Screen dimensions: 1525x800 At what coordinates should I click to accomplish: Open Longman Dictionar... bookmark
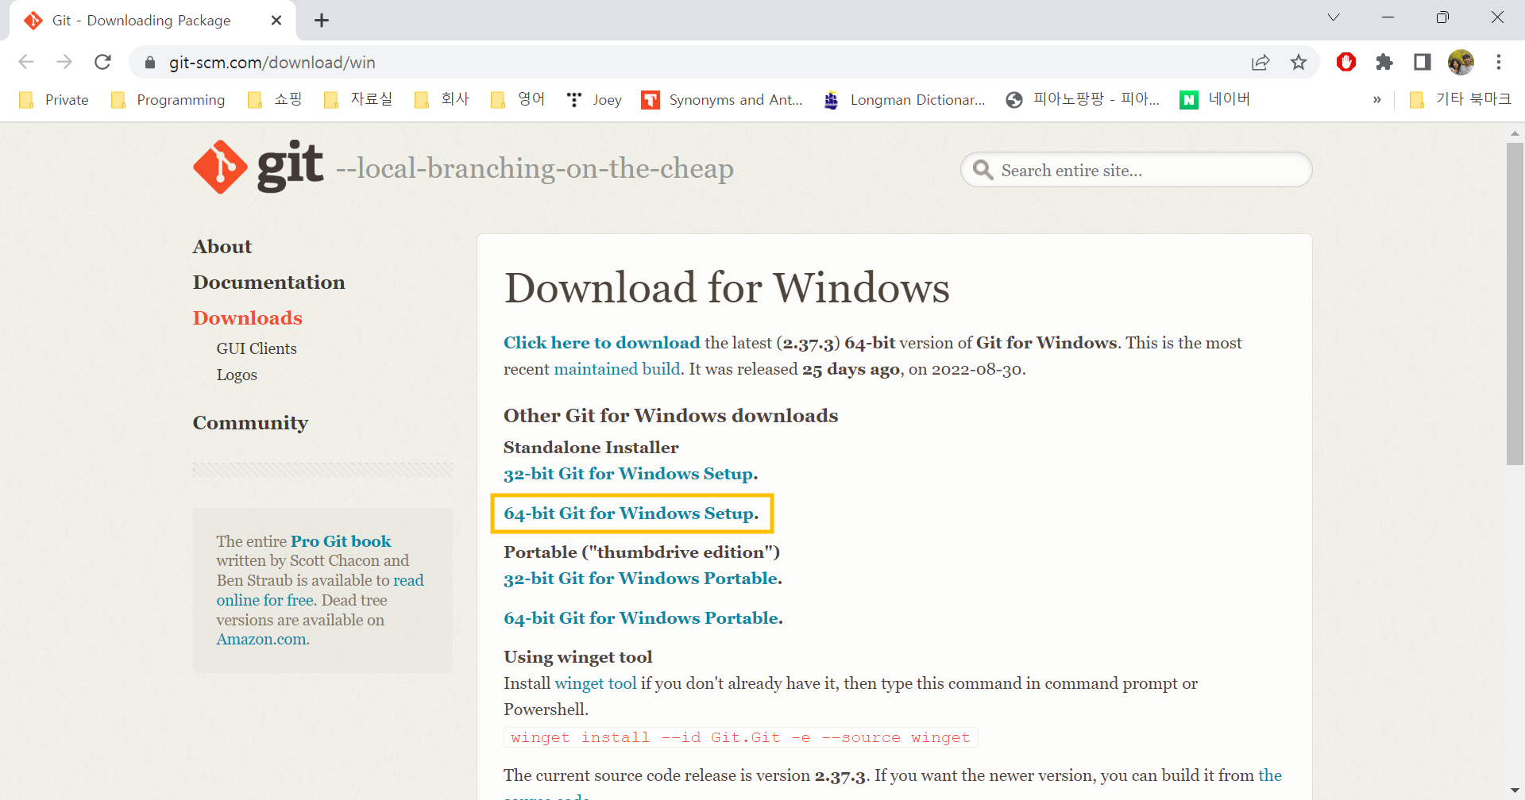(x=905, y=100)
